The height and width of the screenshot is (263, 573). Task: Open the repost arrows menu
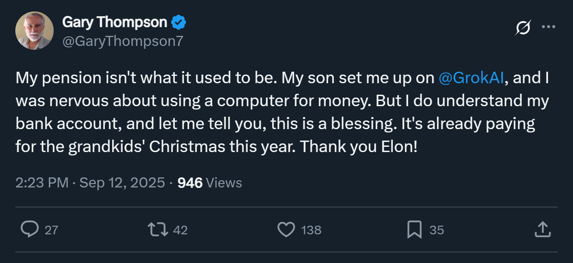click(x=158, y=230)
